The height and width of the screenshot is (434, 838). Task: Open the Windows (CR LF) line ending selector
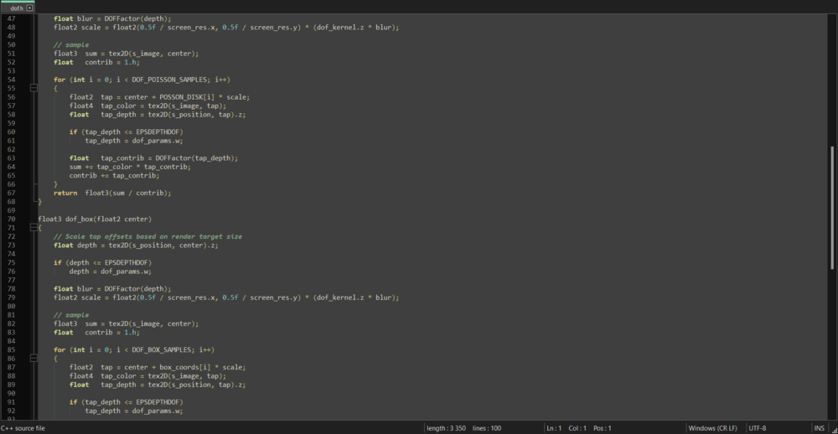click(712, 428)
